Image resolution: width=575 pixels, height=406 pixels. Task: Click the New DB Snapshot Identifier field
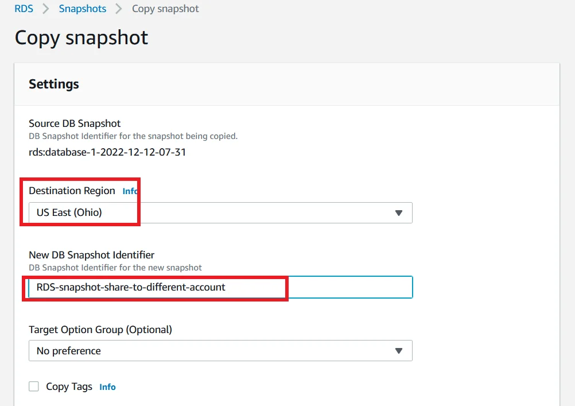[x=220, y=287]
